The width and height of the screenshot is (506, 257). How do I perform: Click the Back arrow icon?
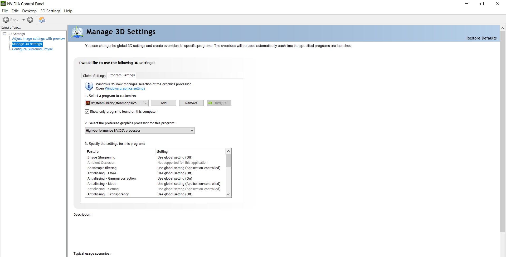click(6, 20)
